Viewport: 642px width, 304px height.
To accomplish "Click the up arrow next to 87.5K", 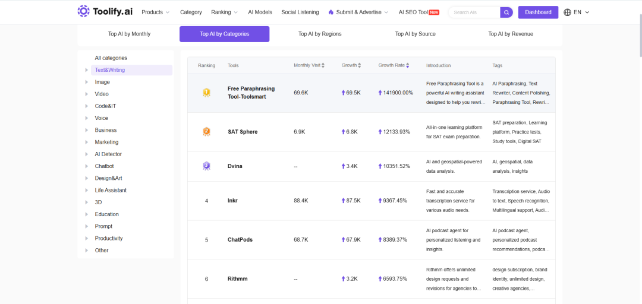I will 344,201.
